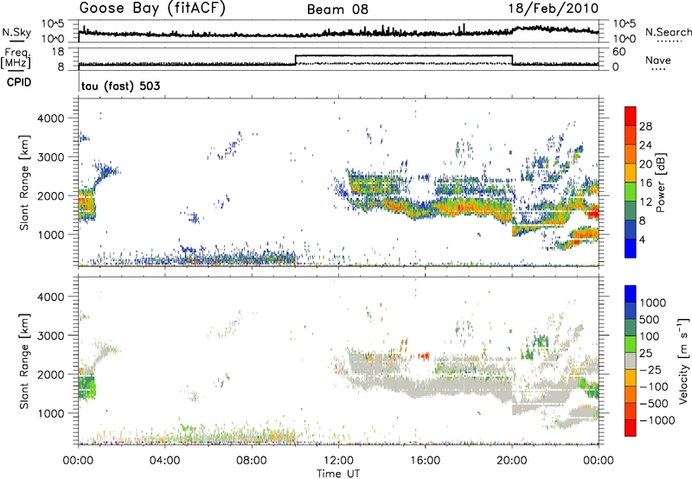The height and width of the screenshot is (479, 692).
Task: Select the "N.Sky" legend label
Action: (x=16, y=32)
